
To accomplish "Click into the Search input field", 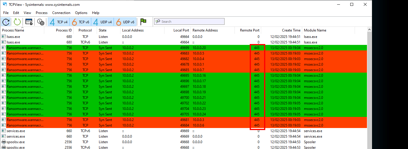I will point(189,22).
